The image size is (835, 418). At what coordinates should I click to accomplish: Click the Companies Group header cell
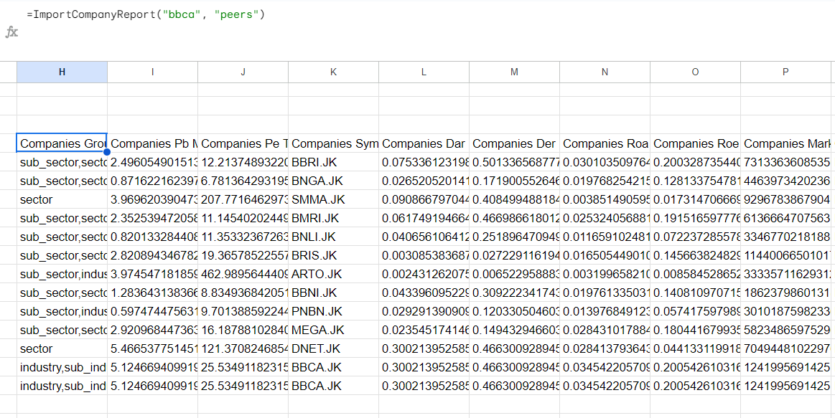(x=62, y=143)
